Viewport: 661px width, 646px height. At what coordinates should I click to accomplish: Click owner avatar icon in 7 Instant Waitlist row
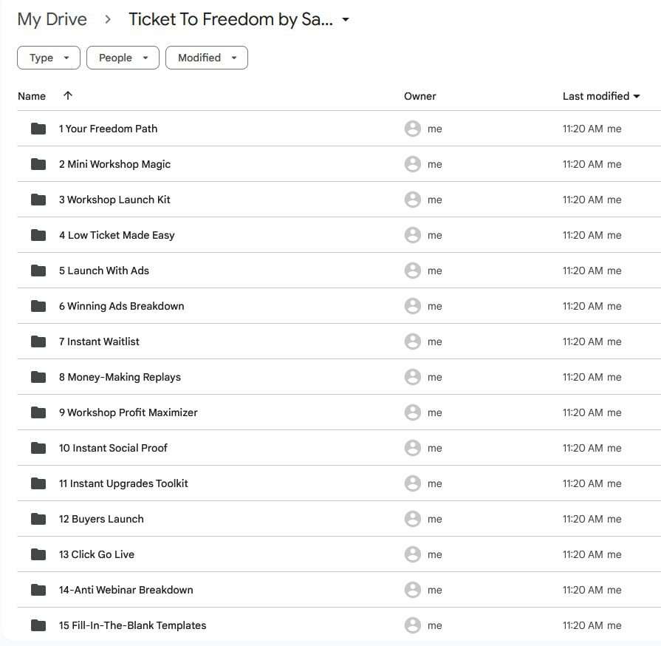click(x=413, y=341)
